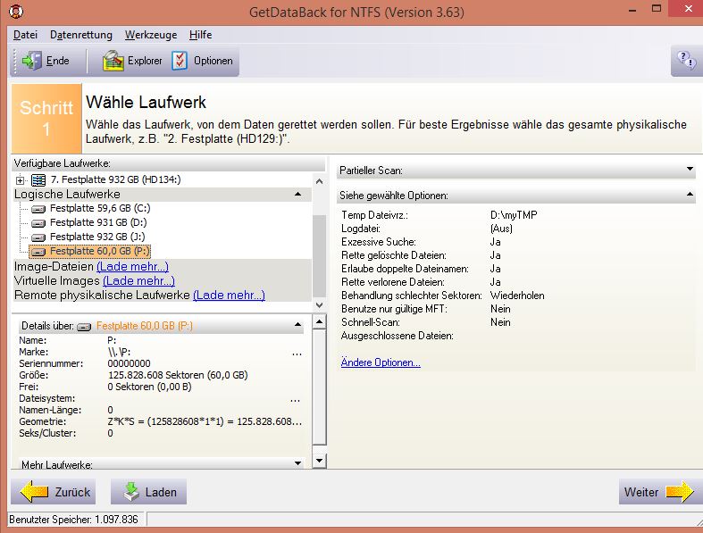Viewport: 703px width, 533px height.
Task: Click the Logdatei value (Aus)
Action: (x=501, y=229)
